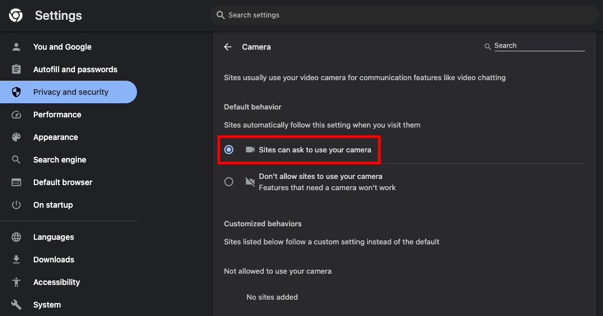Click the You and Google person icon
This screenshot has height=316, width=603.
[x=16, y=47]
